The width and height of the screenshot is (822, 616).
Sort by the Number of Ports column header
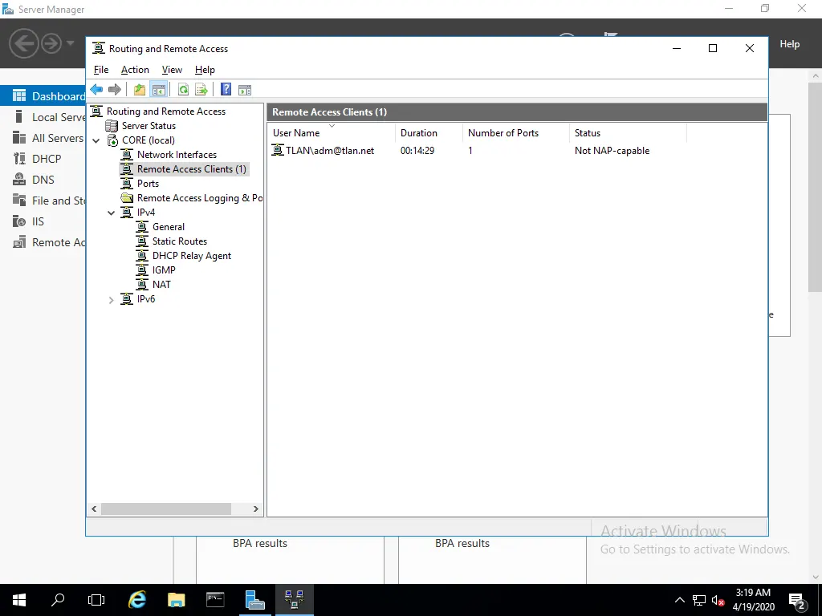(x=516, y=133)
